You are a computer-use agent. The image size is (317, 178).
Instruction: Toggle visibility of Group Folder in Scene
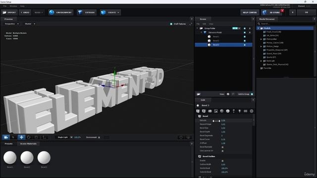[x=245, y=29]
